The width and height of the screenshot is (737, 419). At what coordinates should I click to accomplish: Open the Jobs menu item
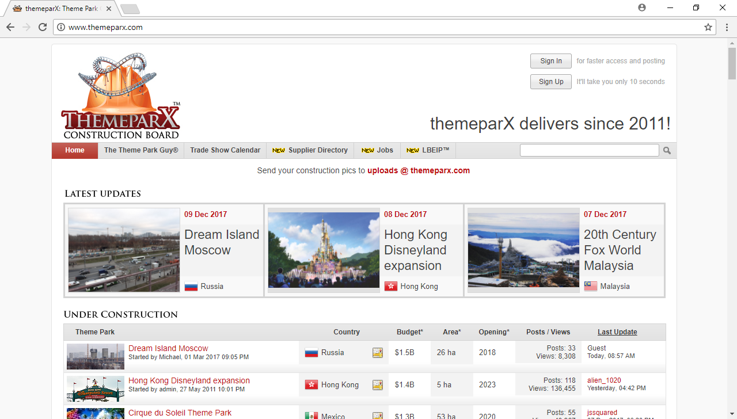377,150
